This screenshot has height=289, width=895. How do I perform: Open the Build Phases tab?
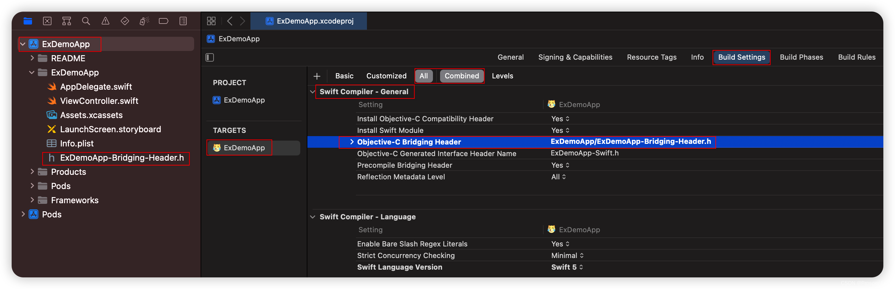tap(801, 57)
